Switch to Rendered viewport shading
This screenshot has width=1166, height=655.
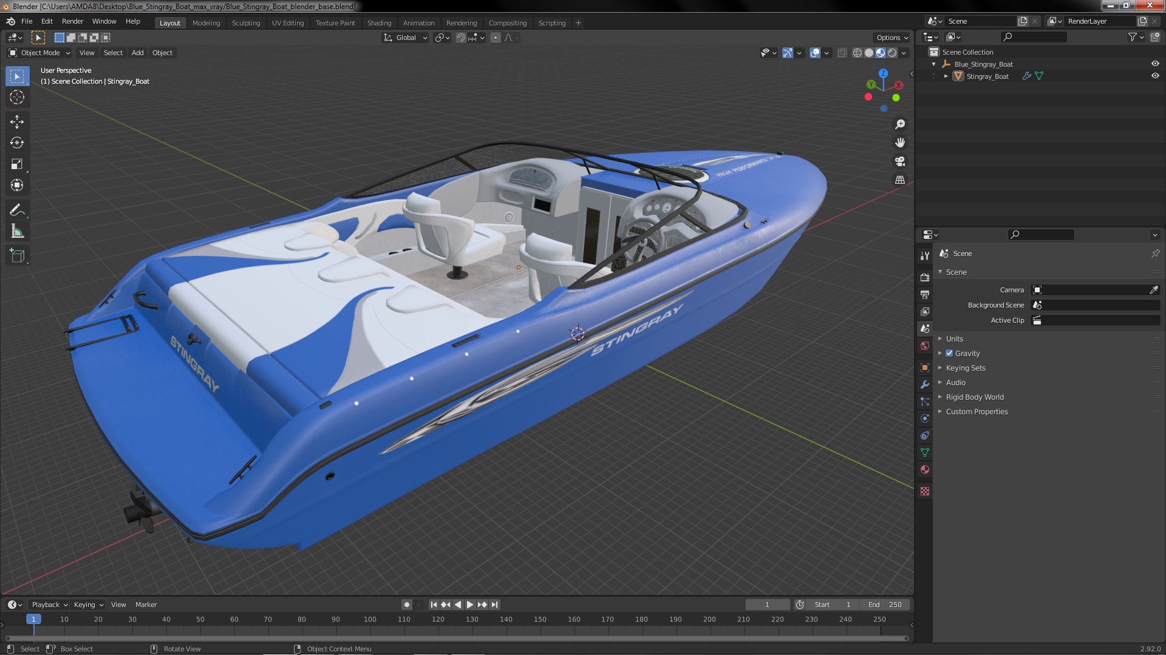(892, 53)
